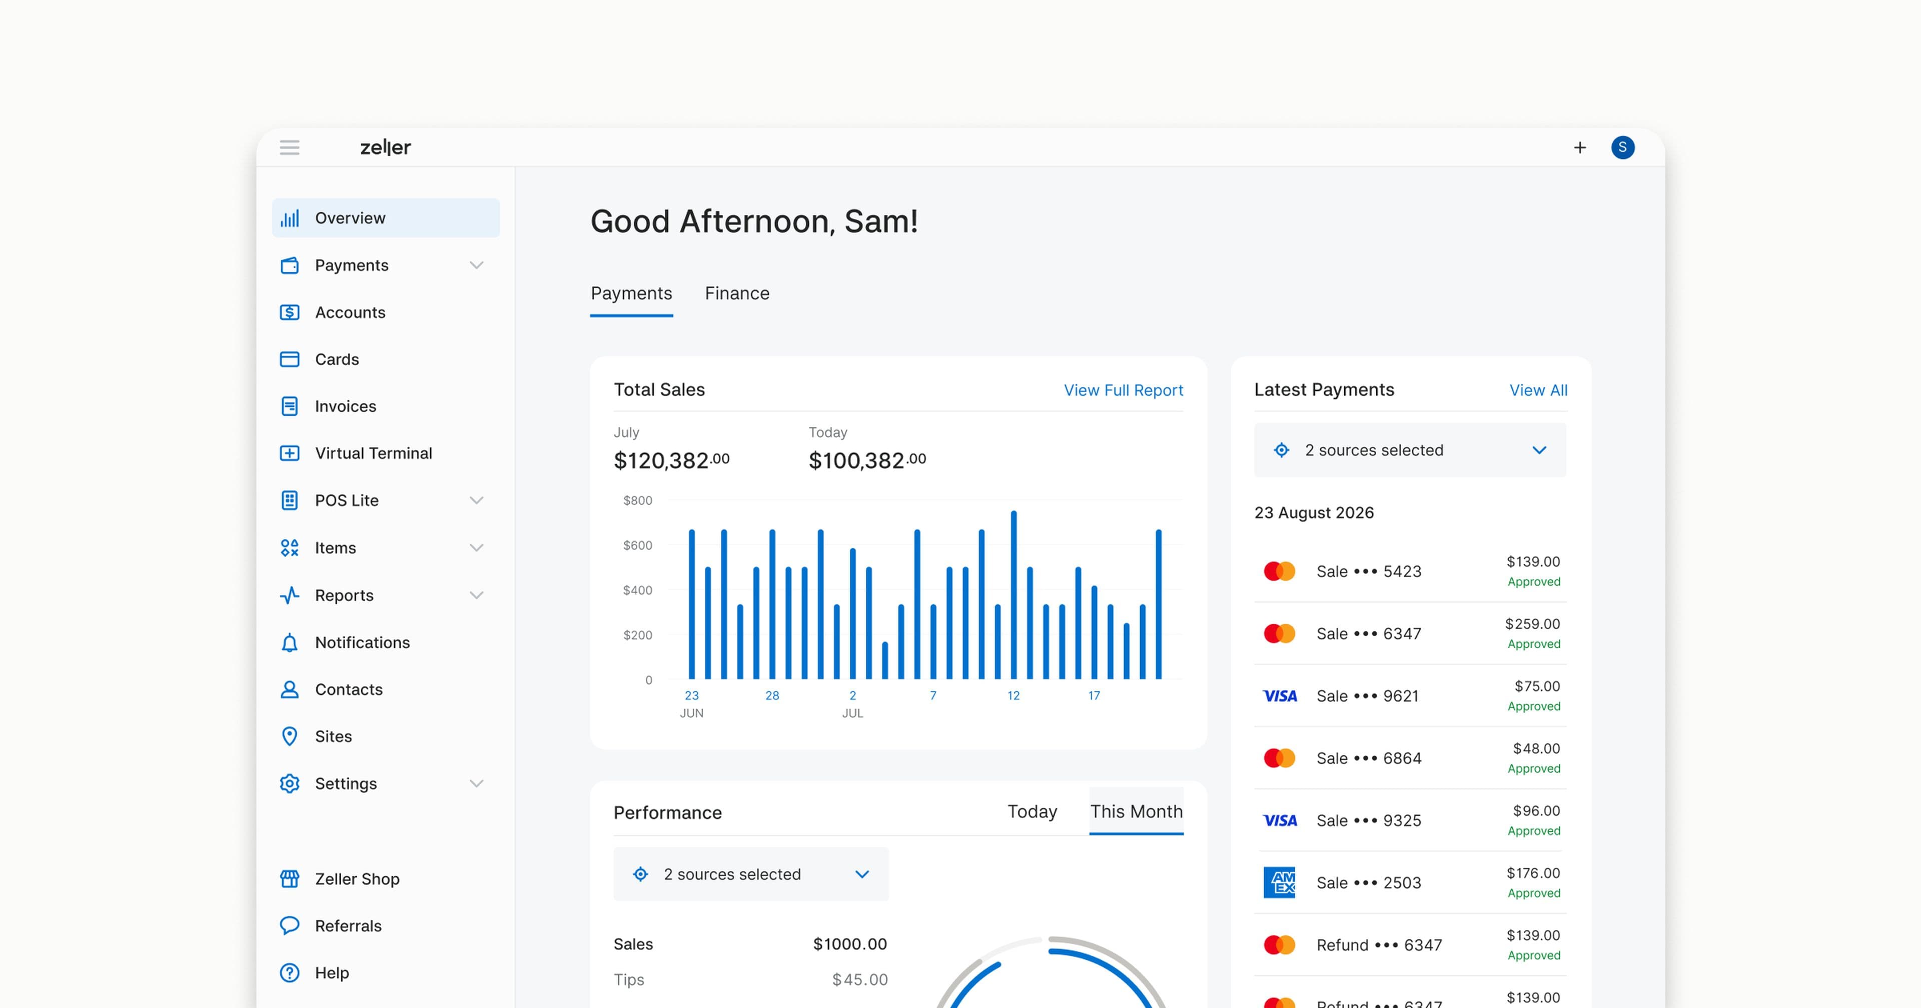Viewport: 1921px width, 1008px height.
Task: Click the zeller logo
Action: (386, 147)
